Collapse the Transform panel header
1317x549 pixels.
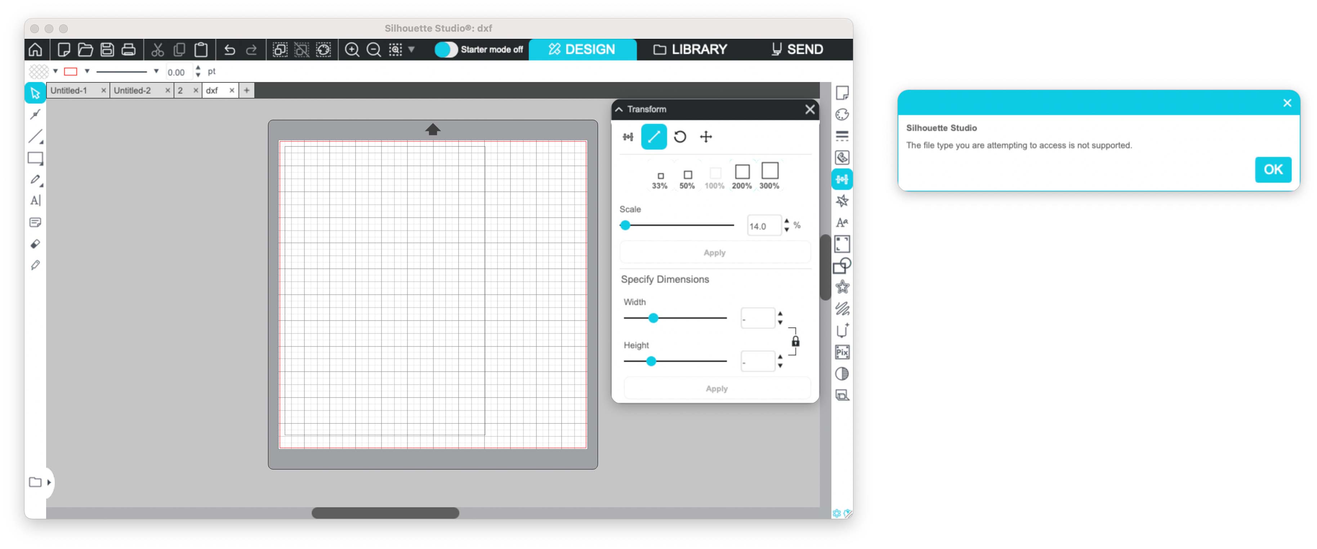[x=619, y=109]
